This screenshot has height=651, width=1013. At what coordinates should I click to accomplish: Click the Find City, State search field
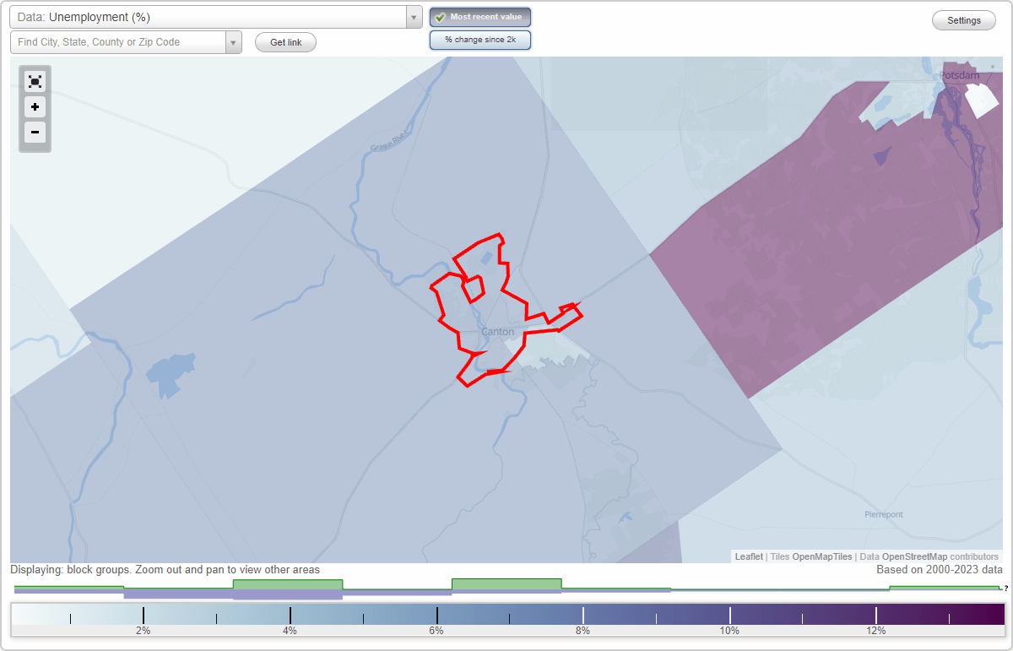tap(118, 41)
